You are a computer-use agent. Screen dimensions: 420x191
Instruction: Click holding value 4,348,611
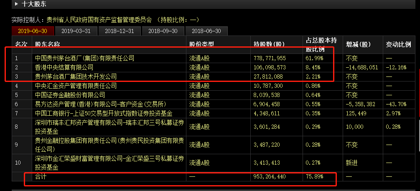[x=267, y=113]
